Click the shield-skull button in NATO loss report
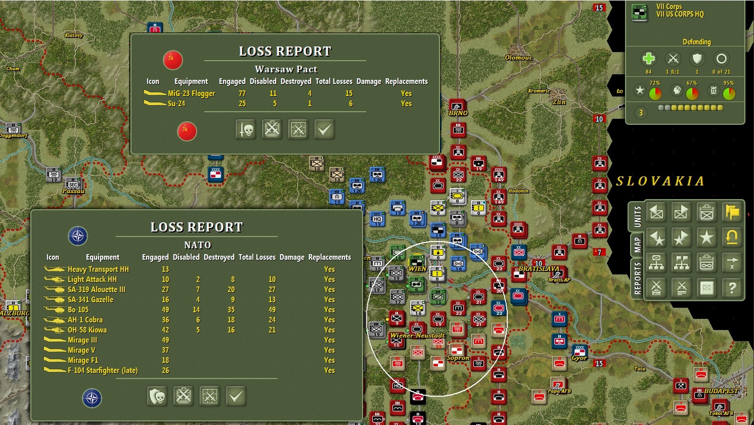The width and height of the screenshot is (754, 425). [157, 396]
